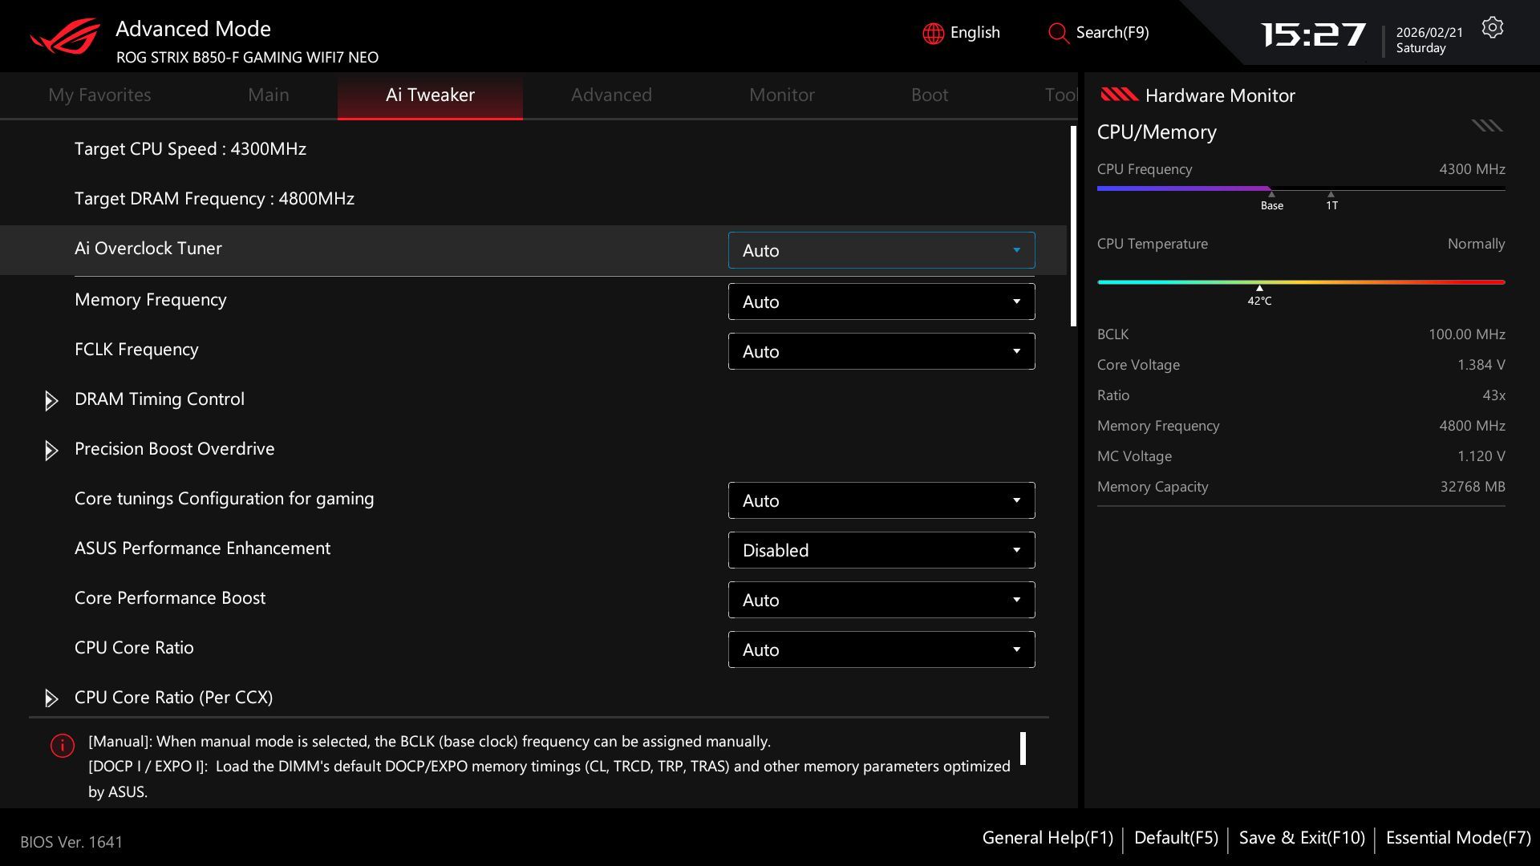
Task: Click the 1T frequency marker
Action: point(1331,200)
